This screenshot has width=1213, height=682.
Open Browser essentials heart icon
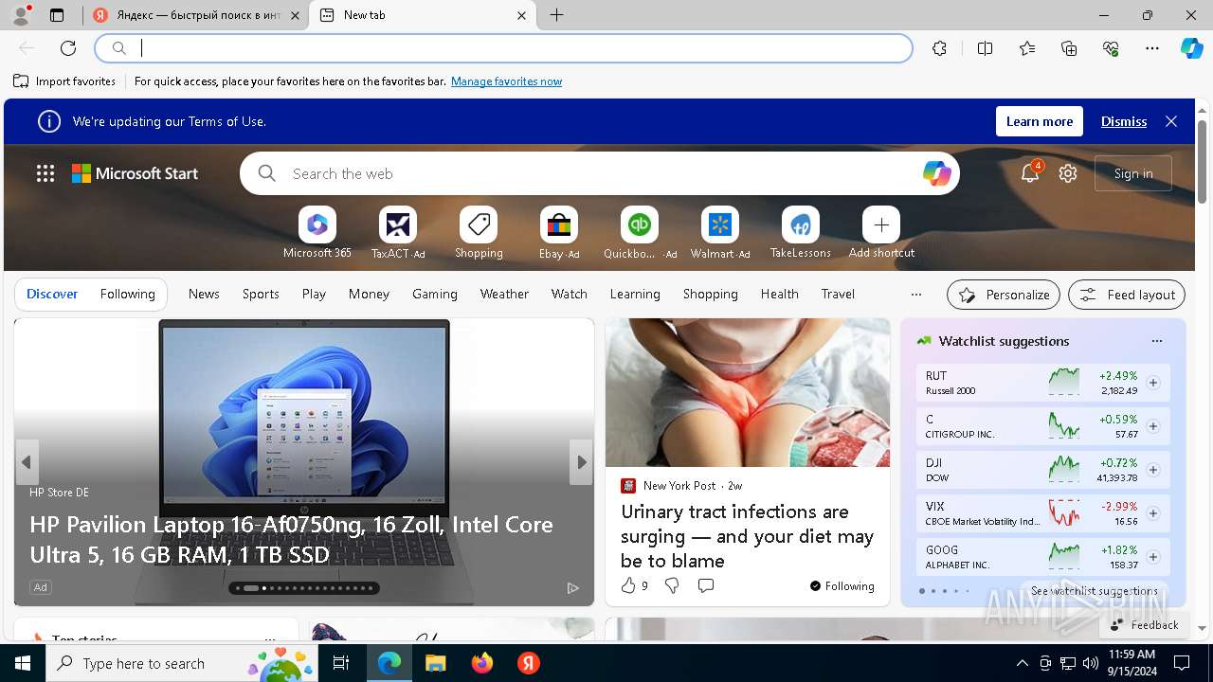click(1111, 48)
